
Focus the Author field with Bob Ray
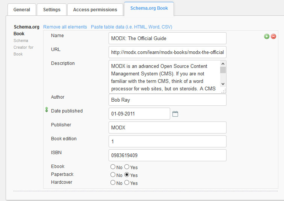pyautogui.click(x=168, y=100)
